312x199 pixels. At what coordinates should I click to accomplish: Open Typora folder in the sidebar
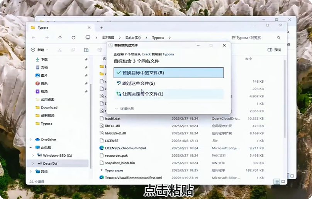point(46,124)
